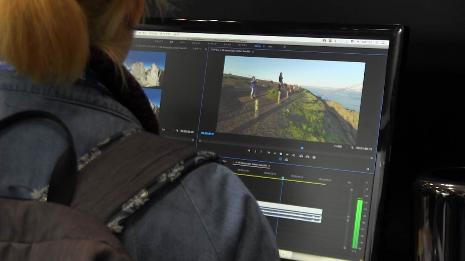Screen dimensions: 465x261
Task: Click the Lift button in Program monitor
Action: click(x=301, y=156)
